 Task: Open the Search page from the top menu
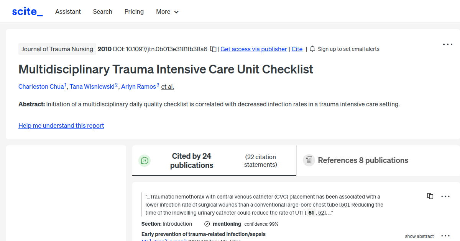(x=102, y=11)
